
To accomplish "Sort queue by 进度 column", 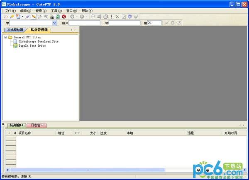I will (x=111, y=133).
